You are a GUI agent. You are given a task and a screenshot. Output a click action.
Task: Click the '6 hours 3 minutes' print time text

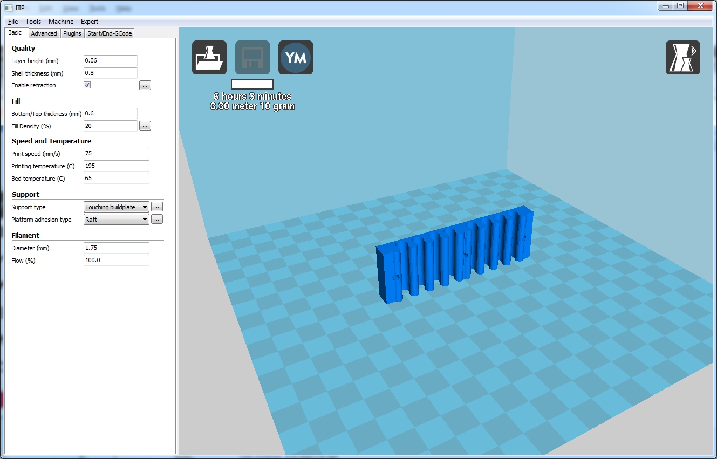pos(252,97)
